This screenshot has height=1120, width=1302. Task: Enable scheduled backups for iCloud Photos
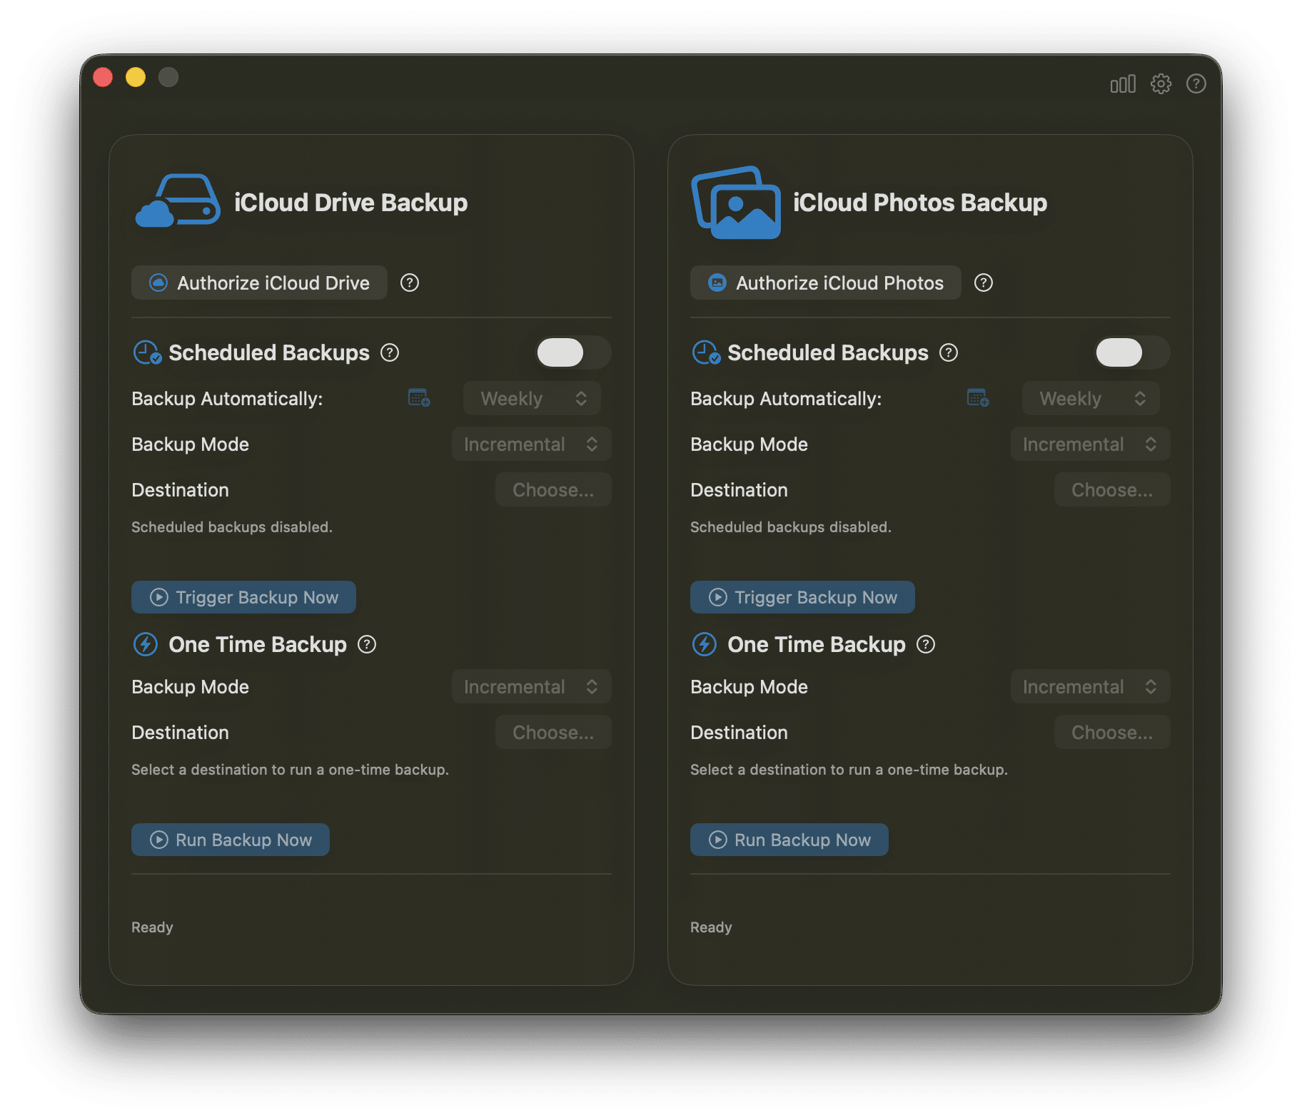(x=1132, y=352)
